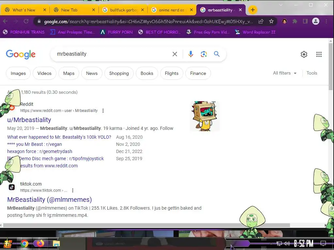Open a new tab with plus button
Screen dimensions: 334x250
click(x=253, y=10)
